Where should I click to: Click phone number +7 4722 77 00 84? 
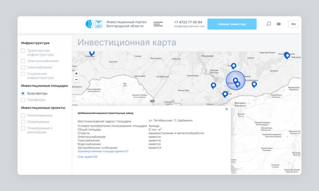tap(188, 22)
